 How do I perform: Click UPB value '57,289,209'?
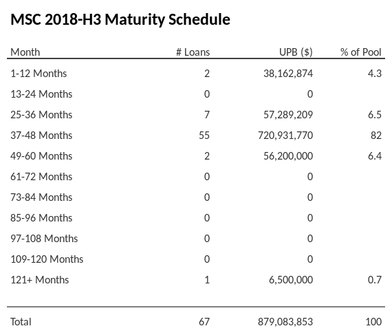coord(288,115)
